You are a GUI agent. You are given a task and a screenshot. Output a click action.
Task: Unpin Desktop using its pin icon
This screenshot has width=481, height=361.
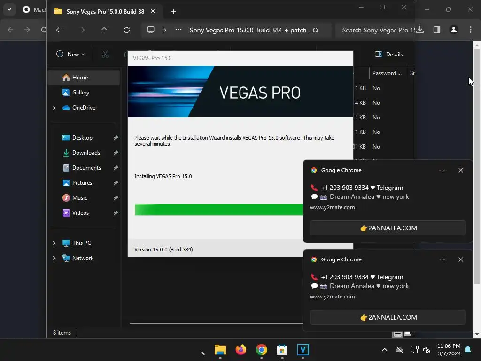pos(116,138)
